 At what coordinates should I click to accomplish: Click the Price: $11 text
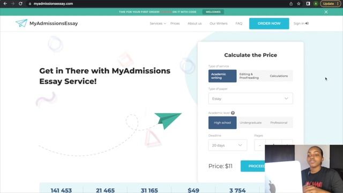pos(220,166)
